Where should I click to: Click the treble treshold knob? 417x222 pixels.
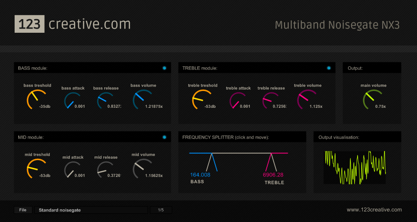pyautogui.click(x=201, y=99)
